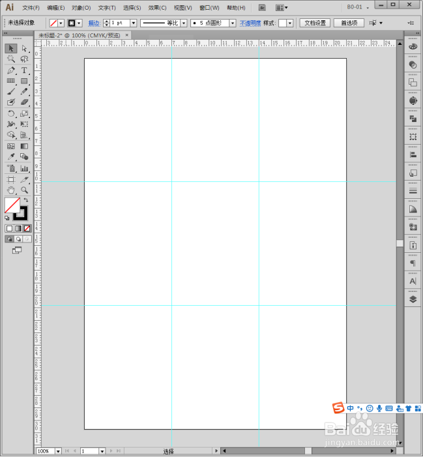Viewport: 423px width, 457px height.
Task: Select the Rectangle shape tool
Action: [25, 81]
